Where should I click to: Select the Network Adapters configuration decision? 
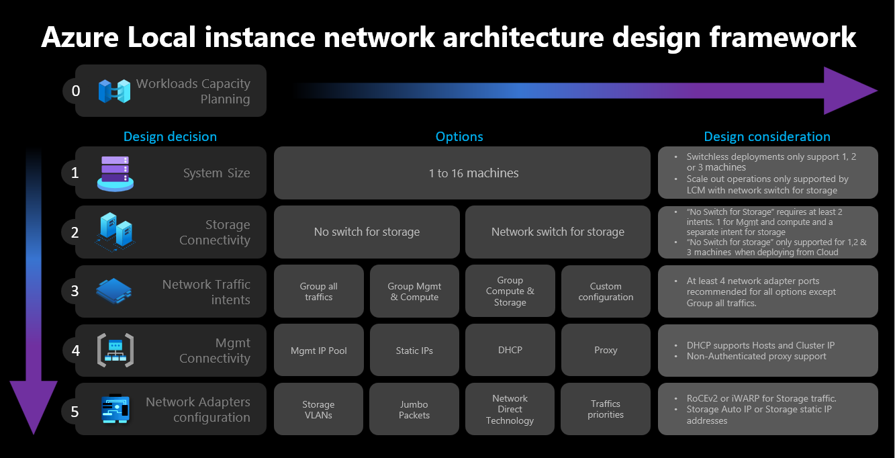point(171,409)
